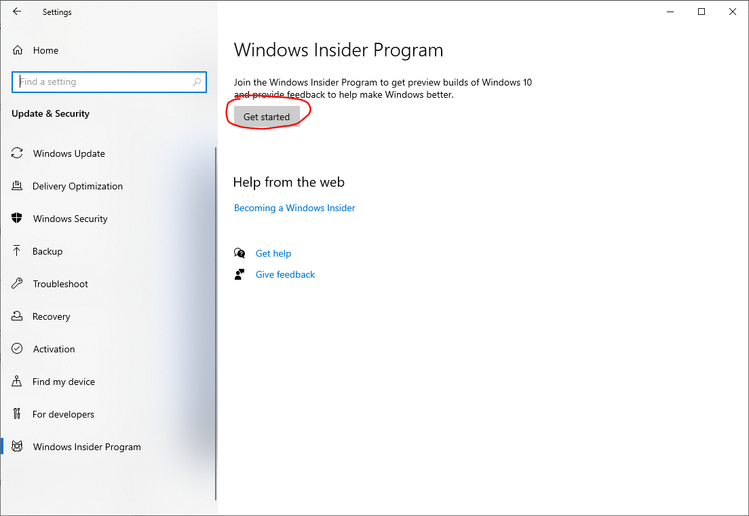
Task: Click the back arrow icon
Action: click(17, 12)
